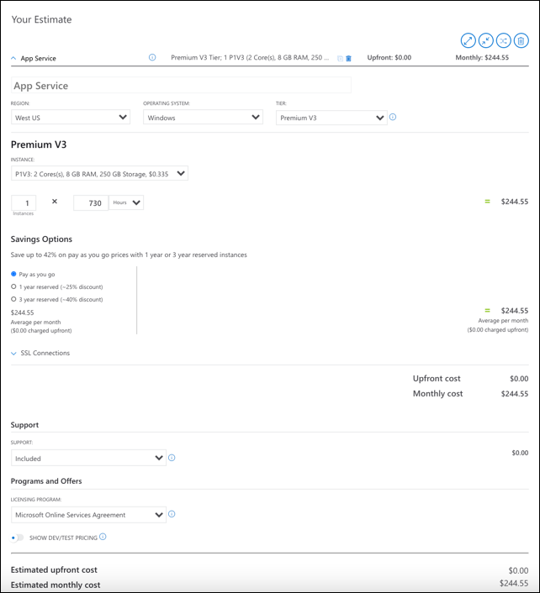Open the Operating System dropdown showing Windows
Screen dimensions: 540x593
pos(203,118)
